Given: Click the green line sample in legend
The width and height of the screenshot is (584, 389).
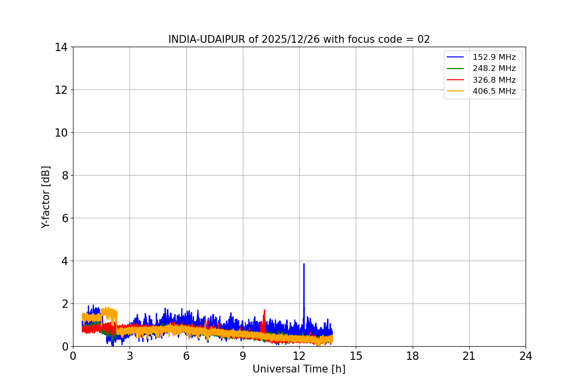Looking at the screenshot, I should tap(456, 69).
